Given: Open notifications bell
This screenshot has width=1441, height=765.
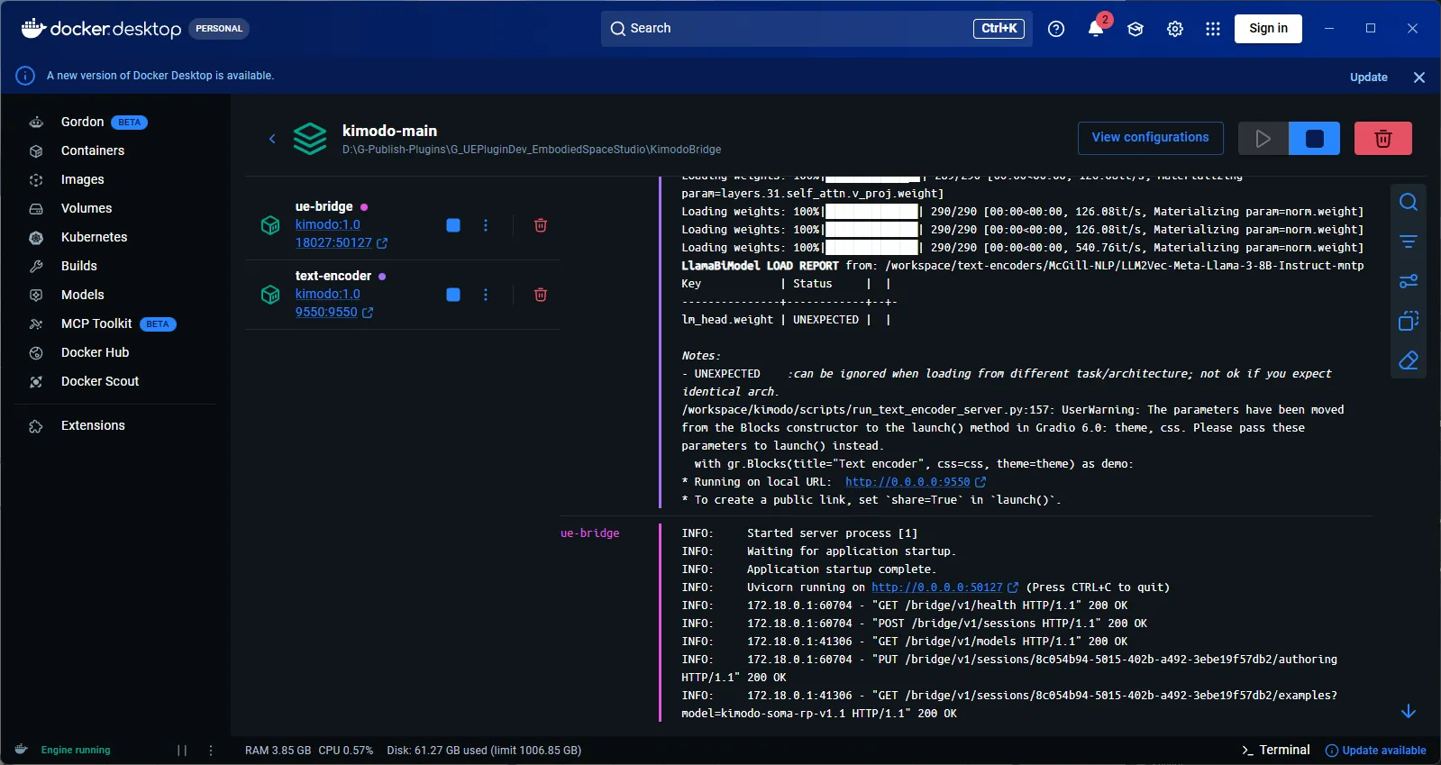Looking at the screenshot, I should point(1096,29).
